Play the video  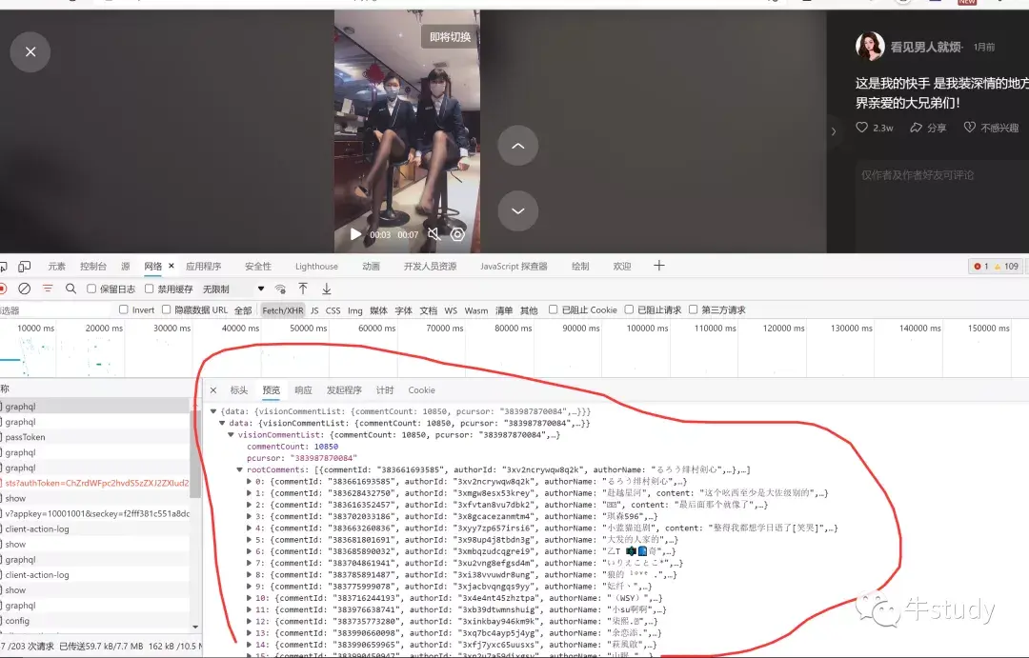355,234
